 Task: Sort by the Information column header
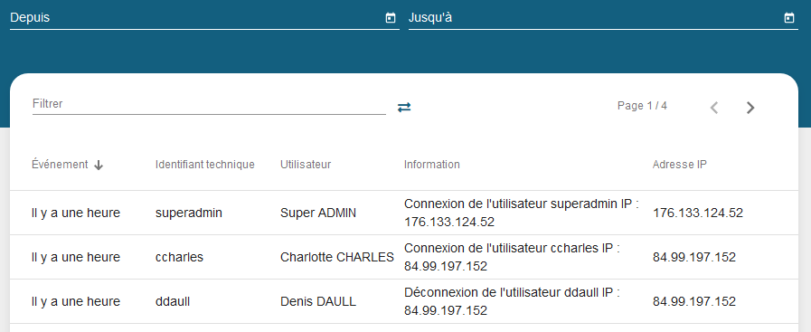coord(432,165)
